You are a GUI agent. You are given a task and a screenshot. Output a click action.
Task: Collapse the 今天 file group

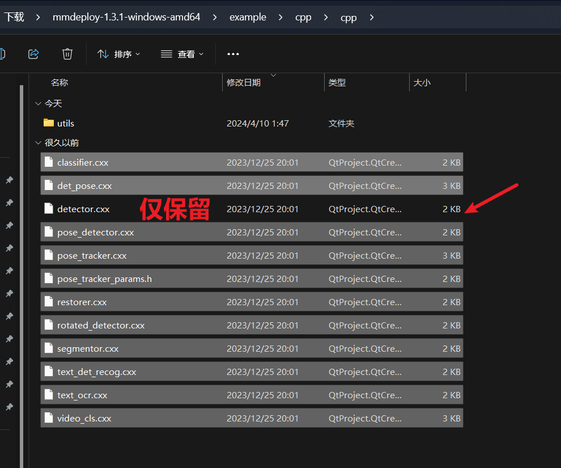point(38,103)
